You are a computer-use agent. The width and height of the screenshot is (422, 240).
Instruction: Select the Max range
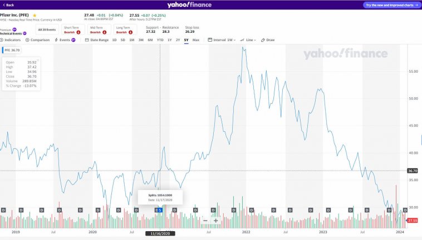click(196, 40)
